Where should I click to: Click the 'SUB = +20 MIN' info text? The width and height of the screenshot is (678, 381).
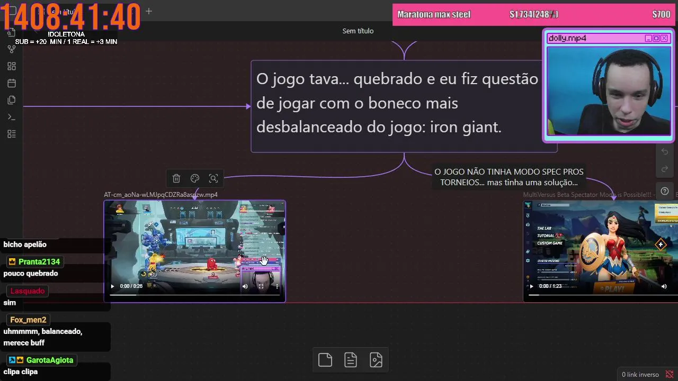pyautogui.click(x=66, y=42)
